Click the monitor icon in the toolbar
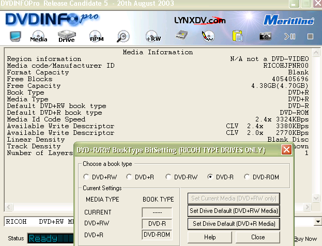The width and height of the screenshot is (322, 246). click(16, 36)
